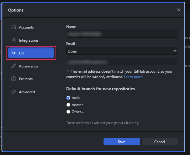Select the master default branch radio

pos(68,105)
